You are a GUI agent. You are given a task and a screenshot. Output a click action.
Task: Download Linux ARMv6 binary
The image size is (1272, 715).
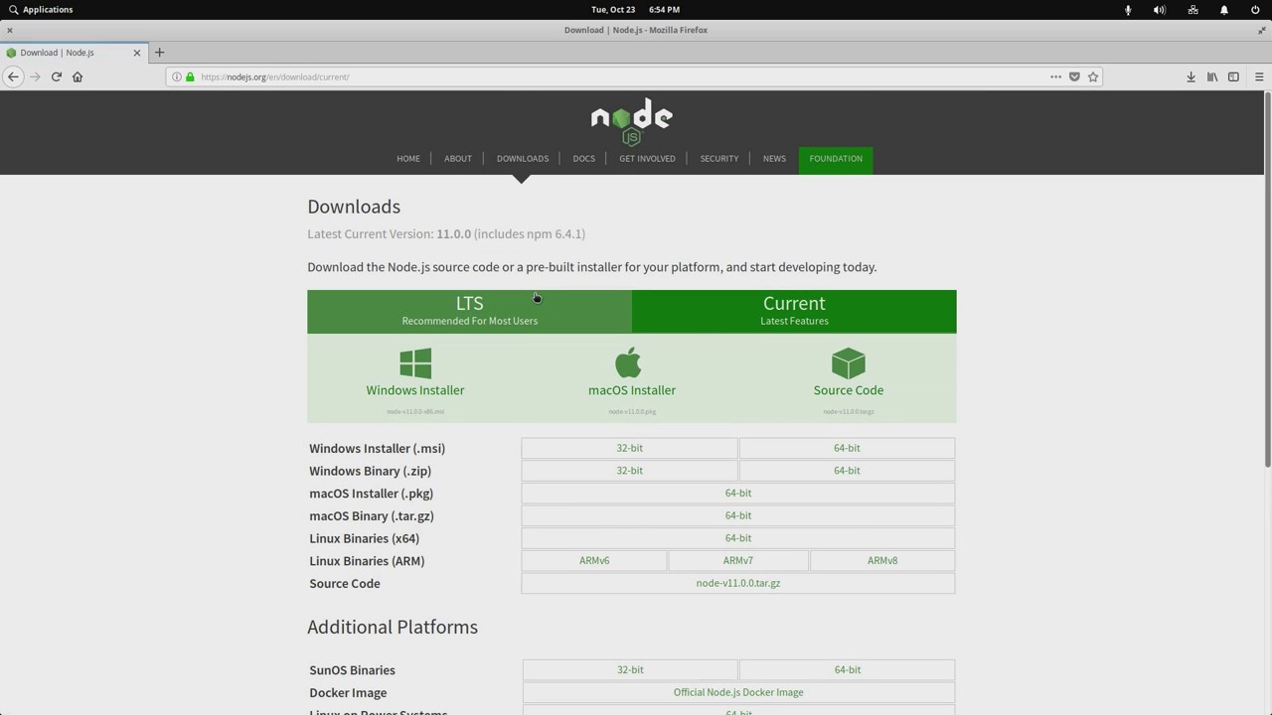(x=594, y=560)
